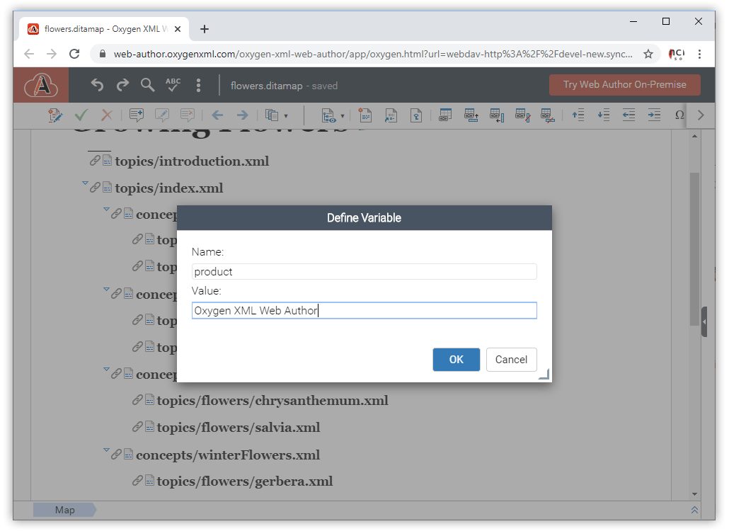This screenshot has height=531, width=729.
Task: Add a new comment
Action: (x=136, y=115)
